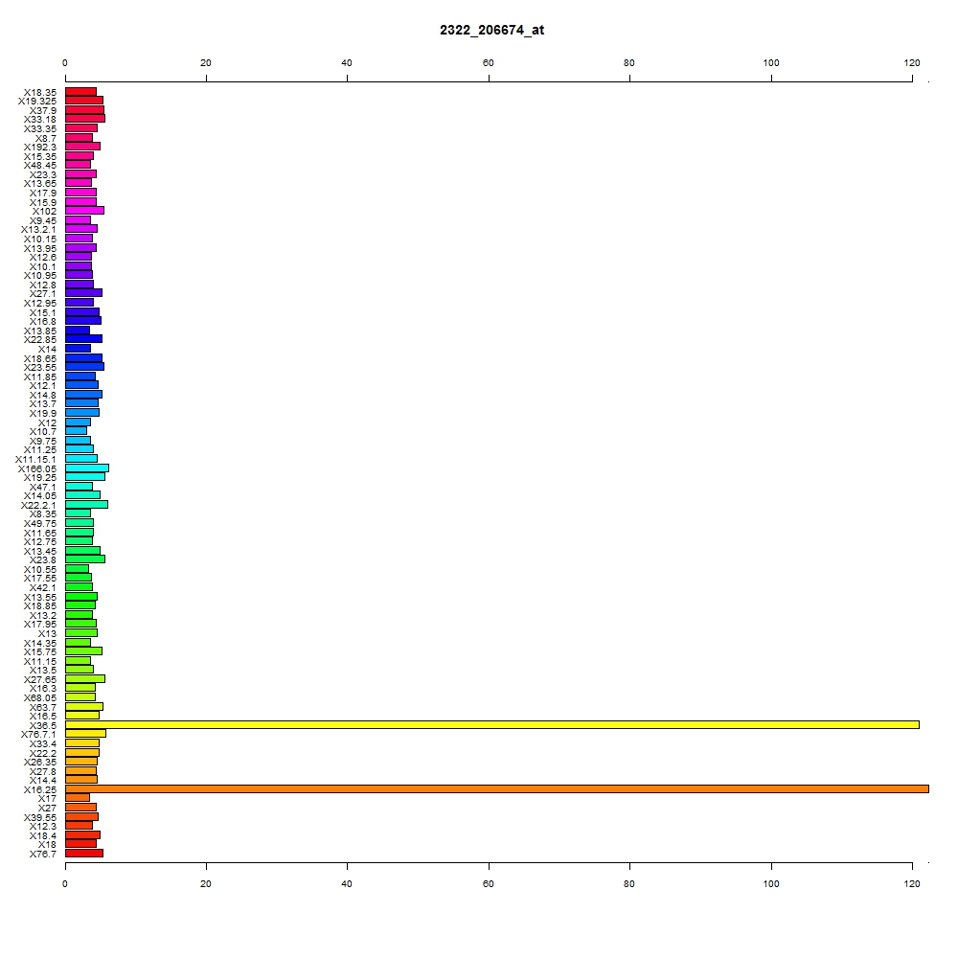Select the purple bar beside X27.1
958x958 pixels.
click(x=84, y=292)
